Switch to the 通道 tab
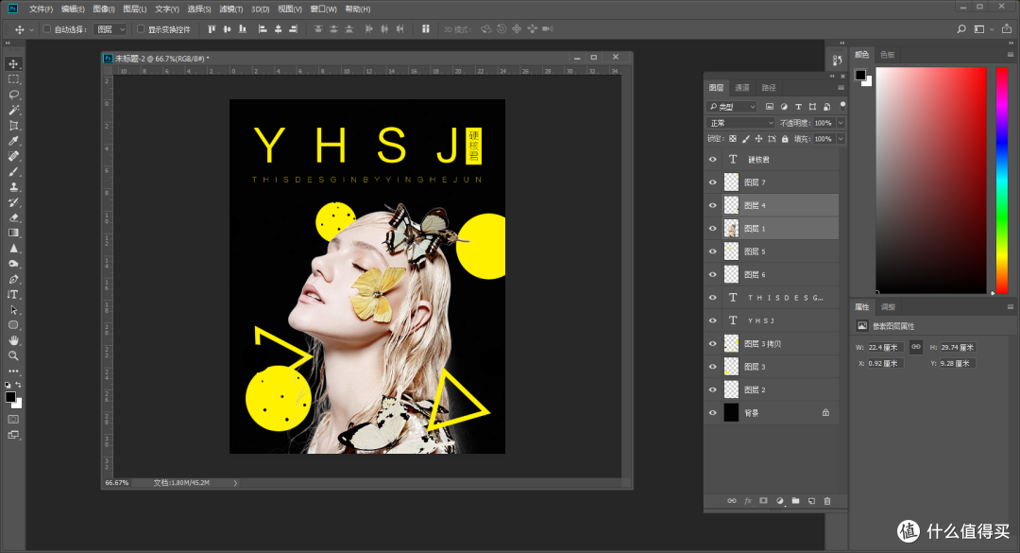 pos(742,88)
